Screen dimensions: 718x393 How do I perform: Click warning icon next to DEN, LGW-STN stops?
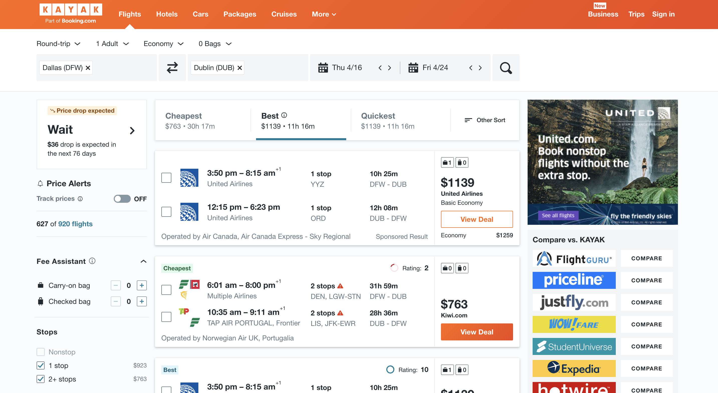pos(340,286)
